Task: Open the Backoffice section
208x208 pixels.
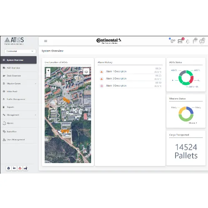Action: tap(12, 131)
